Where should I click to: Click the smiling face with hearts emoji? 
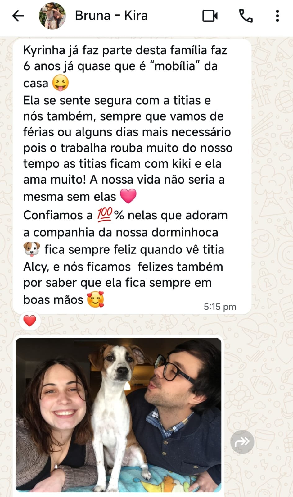[95, 299]
